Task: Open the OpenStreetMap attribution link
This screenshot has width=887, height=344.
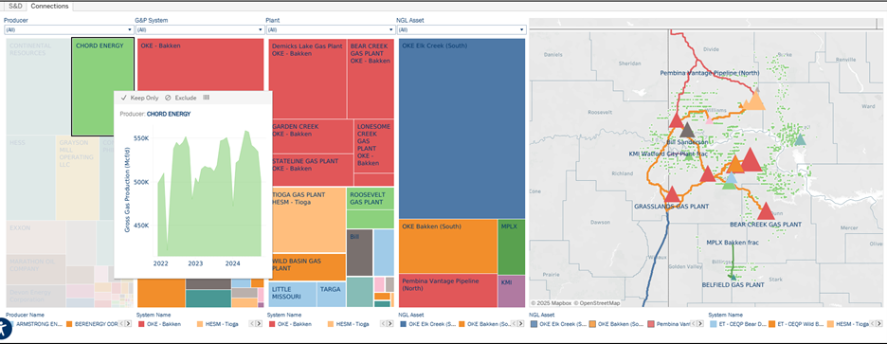Action: (599, 303)
